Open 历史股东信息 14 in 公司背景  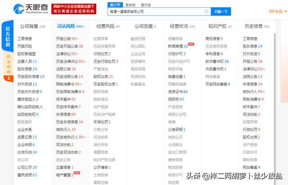(31, 77)
